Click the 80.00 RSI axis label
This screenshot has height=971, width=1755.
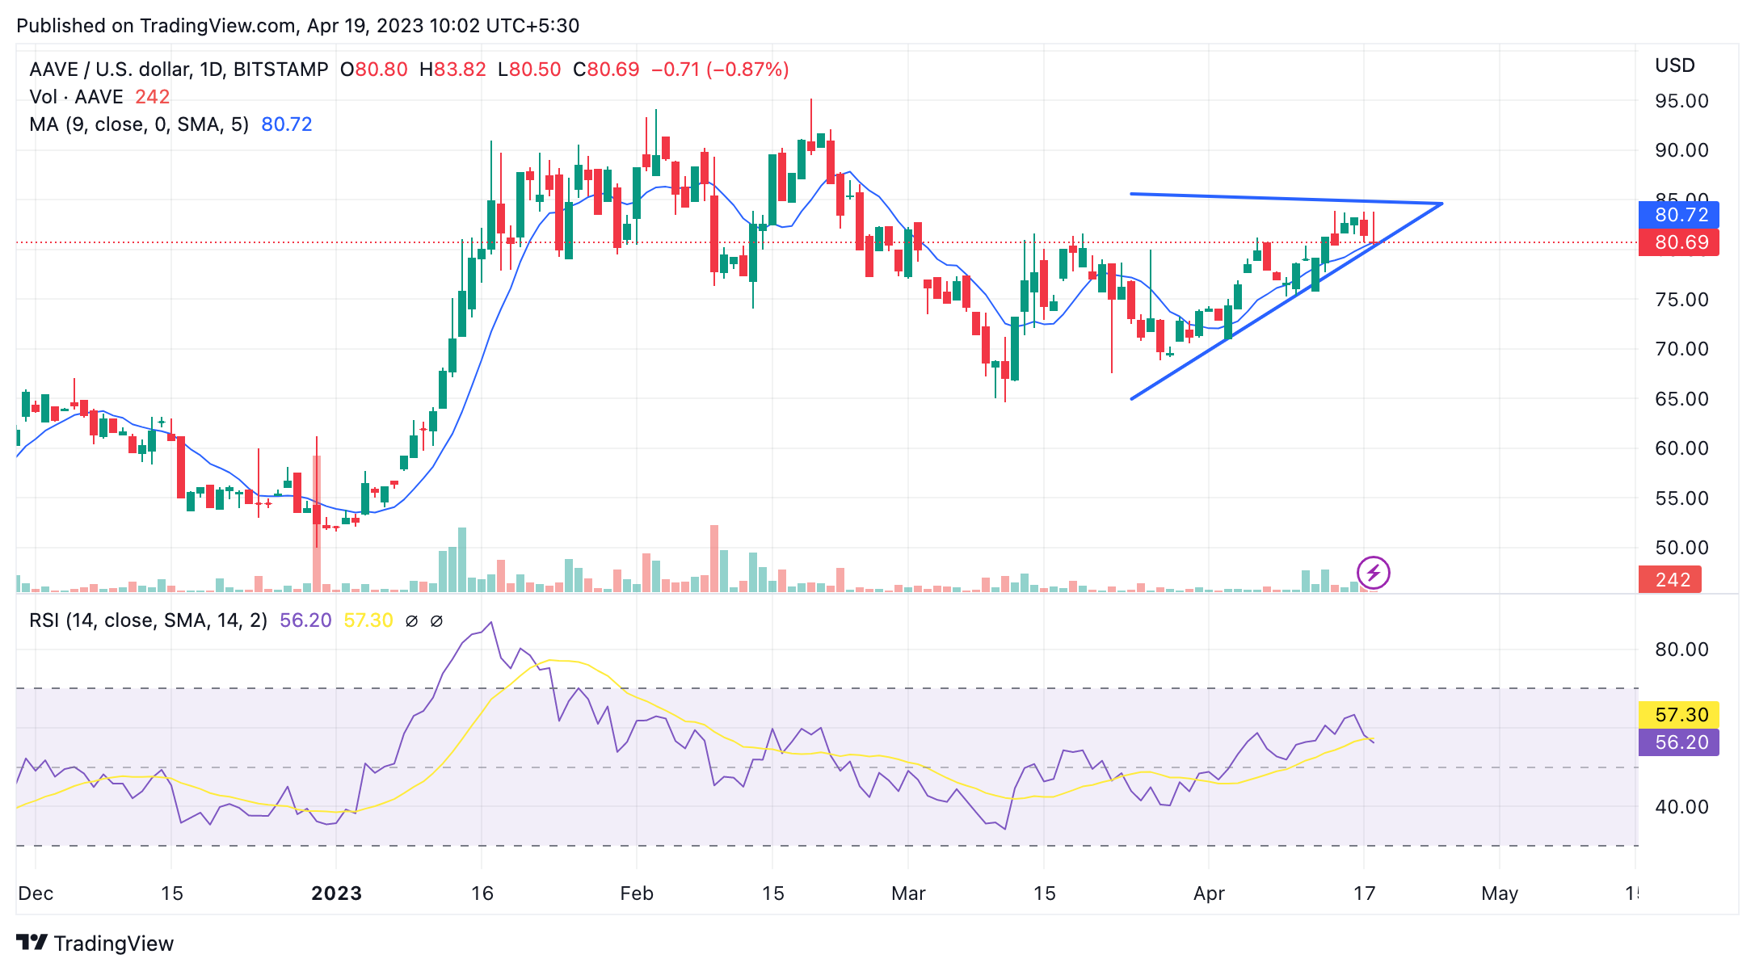pos(1681,649)
